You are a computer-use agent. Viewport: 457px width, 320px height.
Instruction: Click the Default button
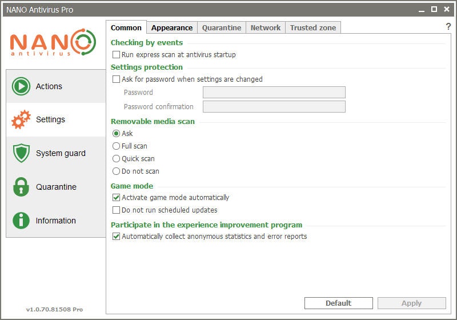(338, 303)
